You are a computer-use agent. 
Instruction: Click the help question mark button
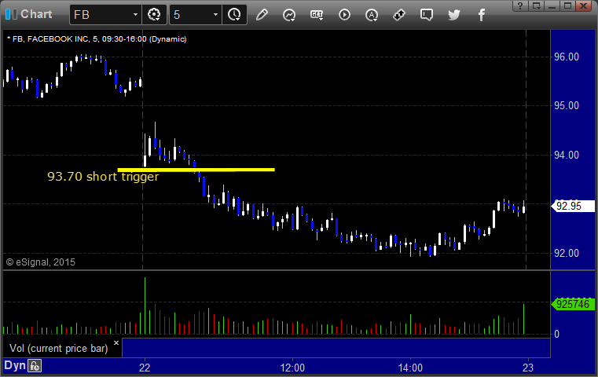tap(520, 5)
